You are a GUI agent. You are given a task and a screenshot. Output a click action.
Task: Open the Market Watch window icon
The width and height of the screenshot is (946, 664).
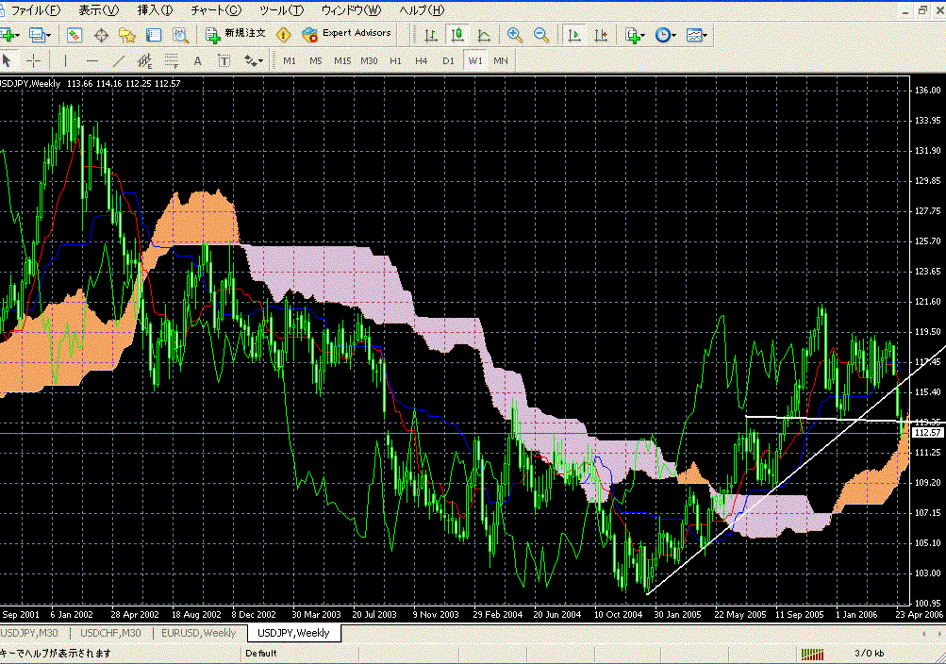tap(75, 35)
